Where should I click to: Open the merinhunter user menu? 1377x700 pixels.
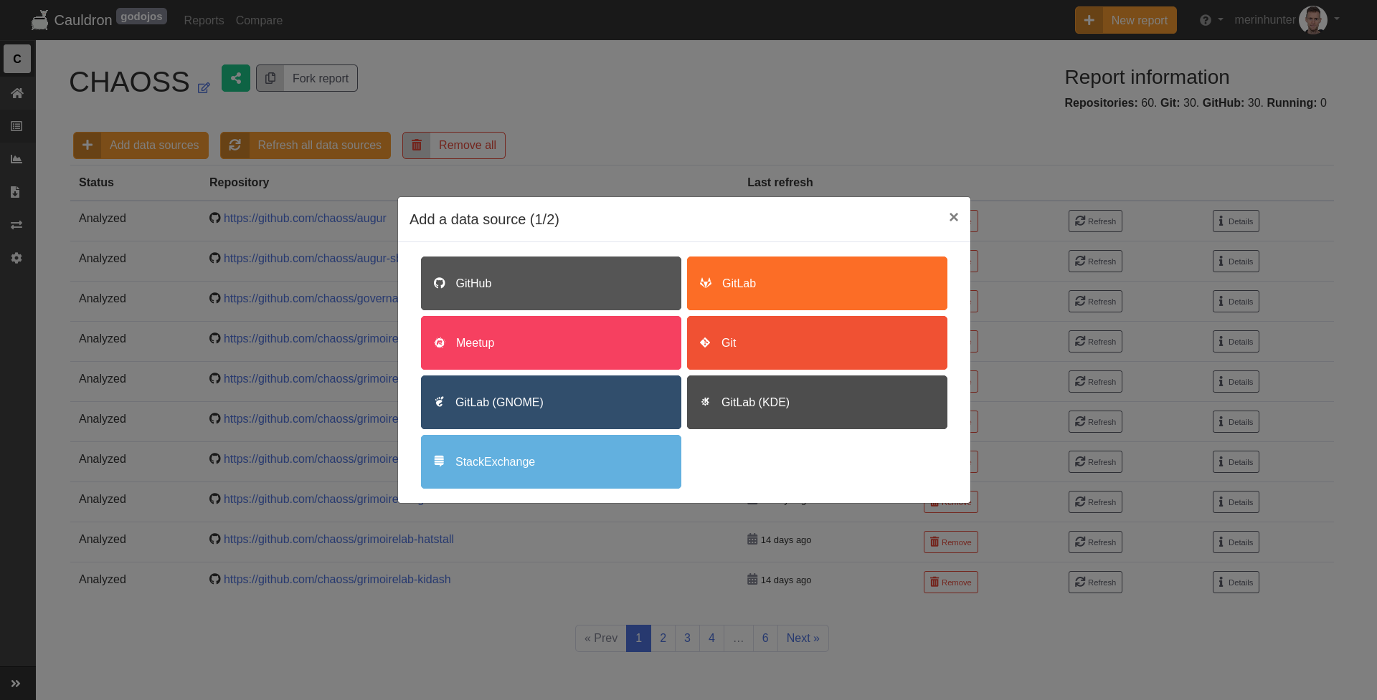pos(1287,20)
